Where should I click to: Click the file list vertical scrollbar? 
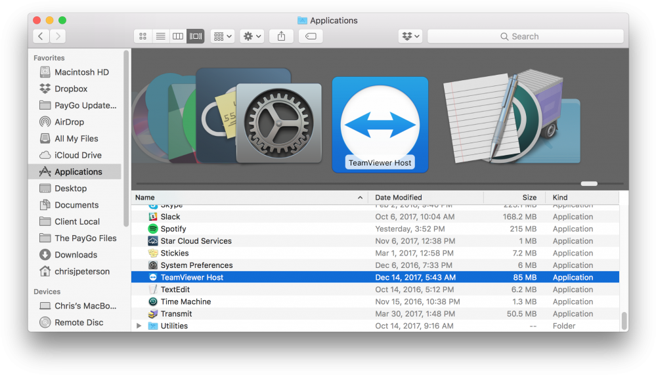coord(624,320)
